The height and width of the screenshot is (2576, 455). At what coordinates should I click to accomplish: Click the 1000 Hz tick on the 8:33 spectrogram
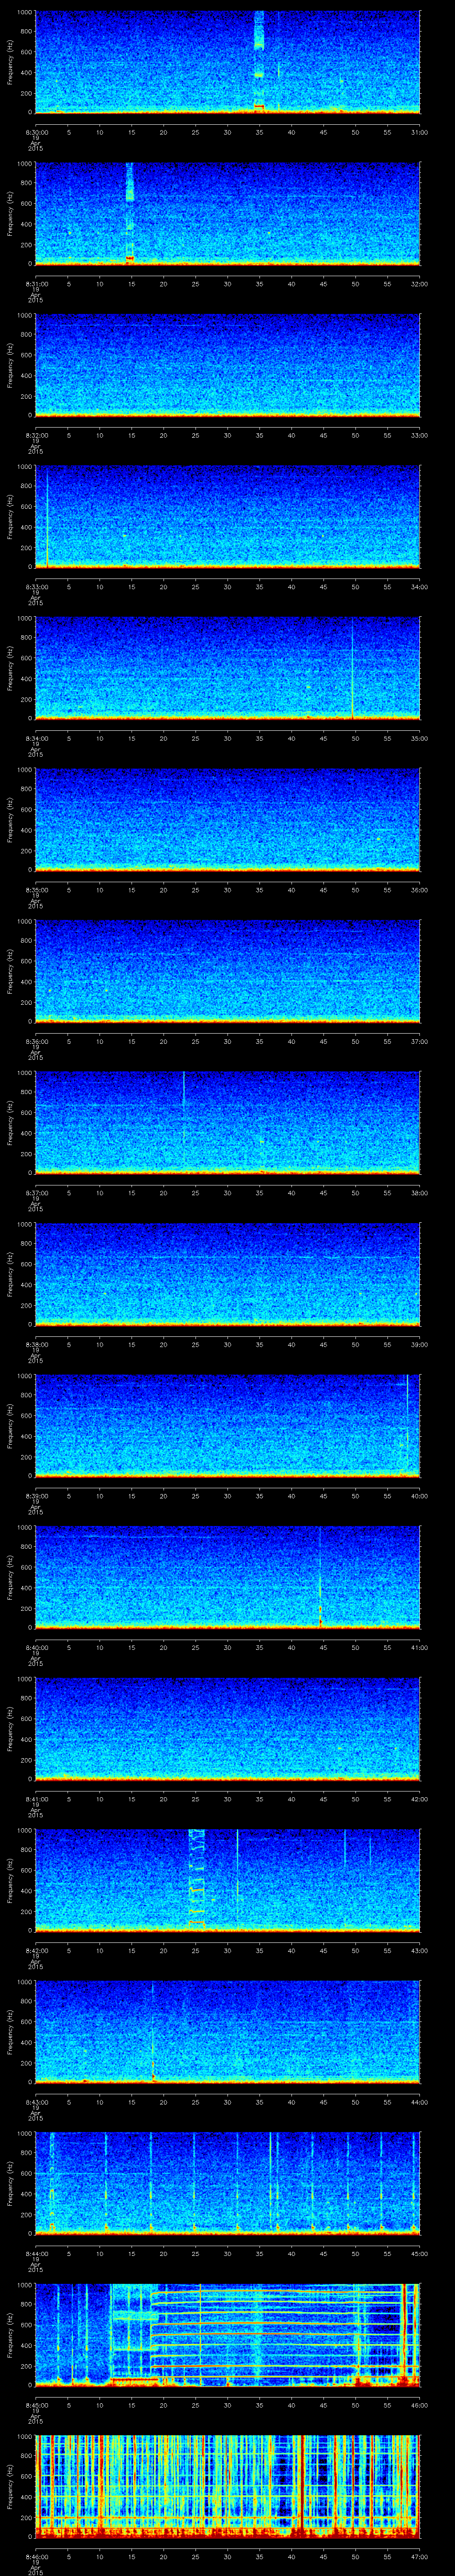pos(24,467)
